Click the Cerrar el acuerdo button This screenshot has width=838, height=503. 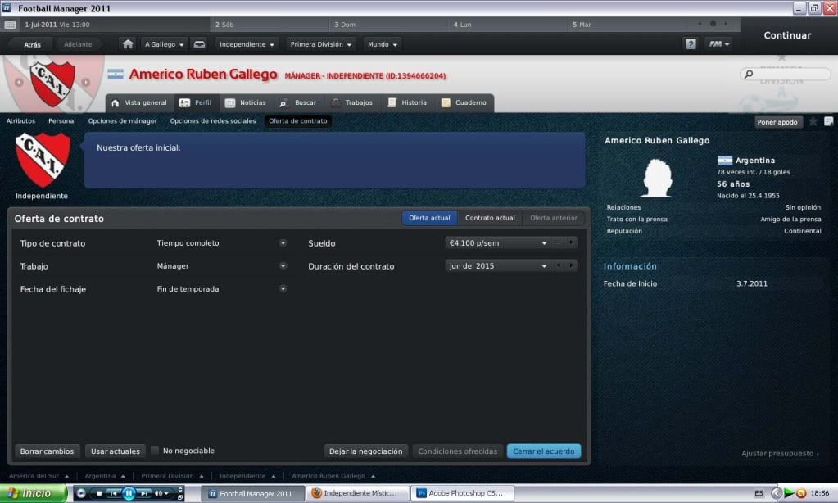tap(544, 451)
